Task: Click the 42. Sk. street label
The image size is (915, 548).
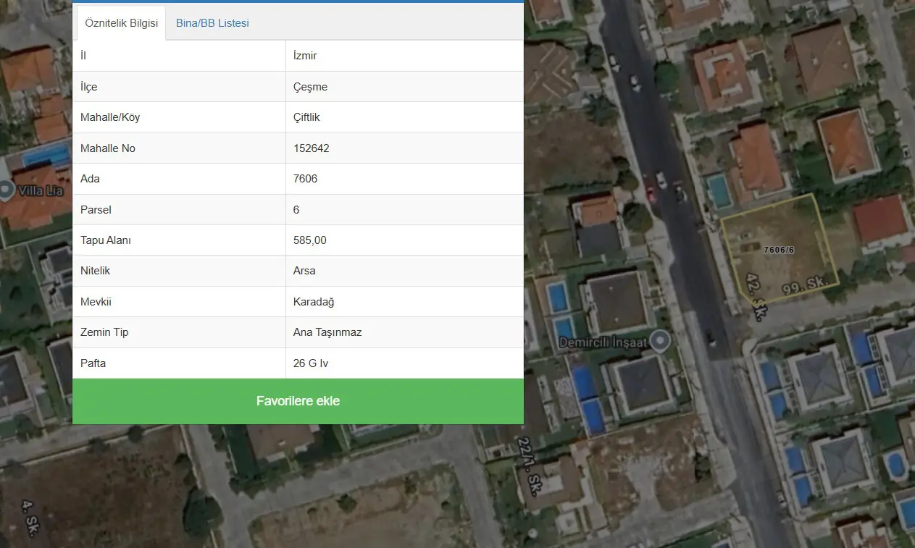Action: coord(755,297)
